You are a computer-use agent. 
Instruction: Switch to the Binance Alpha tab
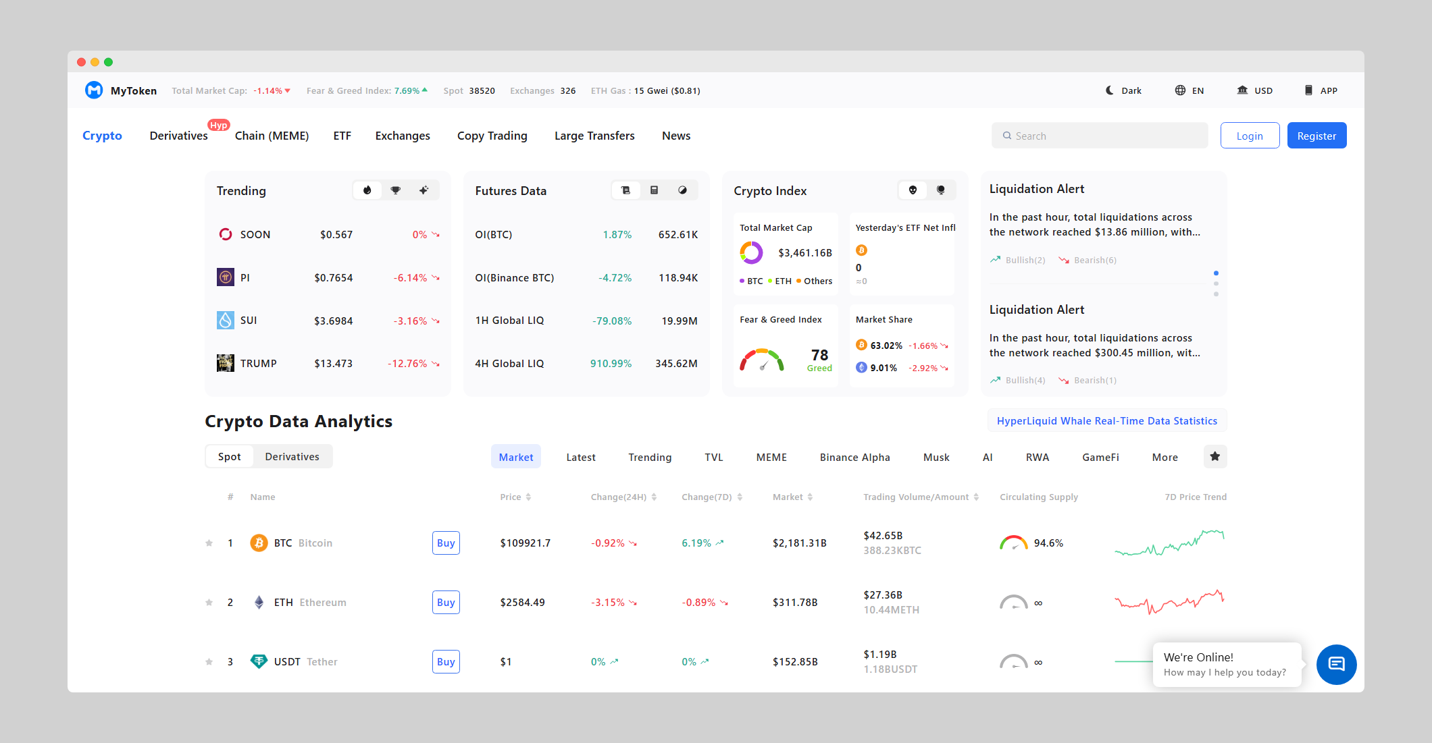(x=854, y=458)
